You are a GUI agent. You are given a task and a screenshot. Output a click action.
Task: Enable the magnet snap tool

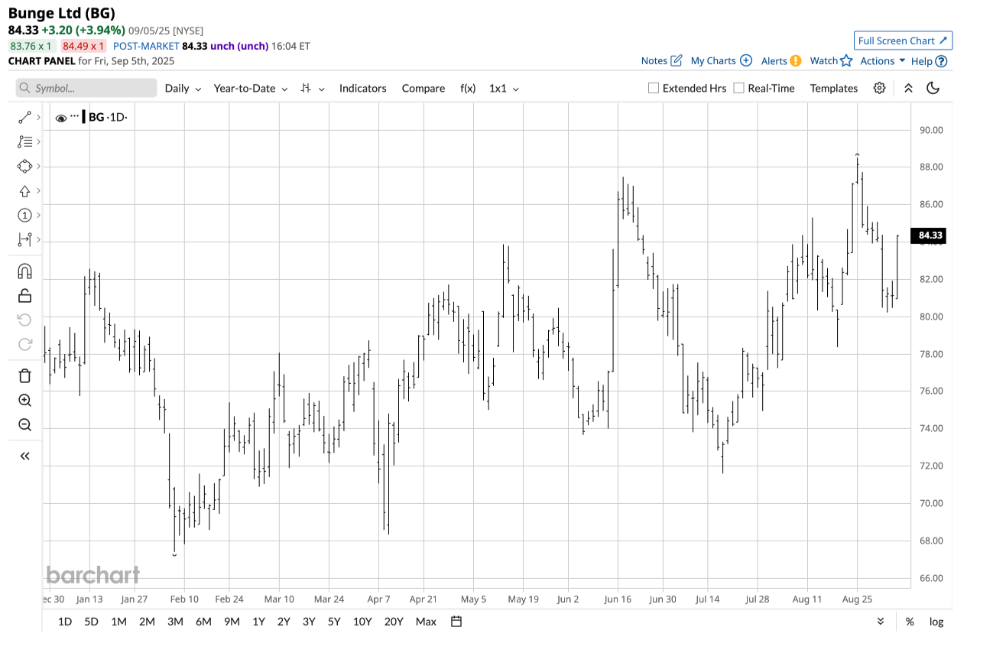24,270
